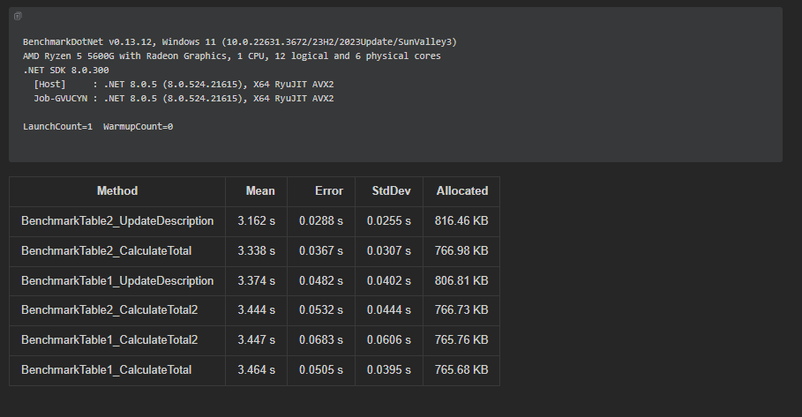The width and height of the screenshot is (802, 417).
Task: Click the error value 0.0683 s
Action: tap(321, 339)
